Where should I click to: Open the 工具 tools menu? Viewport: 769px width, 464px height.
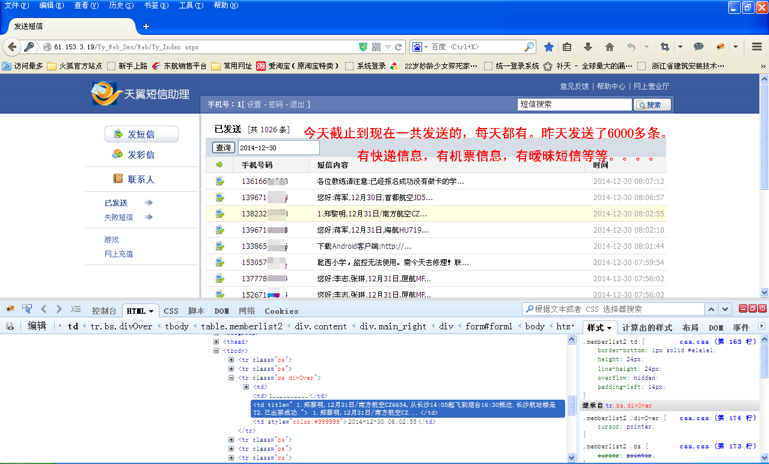pyautogui.click(x=191, y=5)
